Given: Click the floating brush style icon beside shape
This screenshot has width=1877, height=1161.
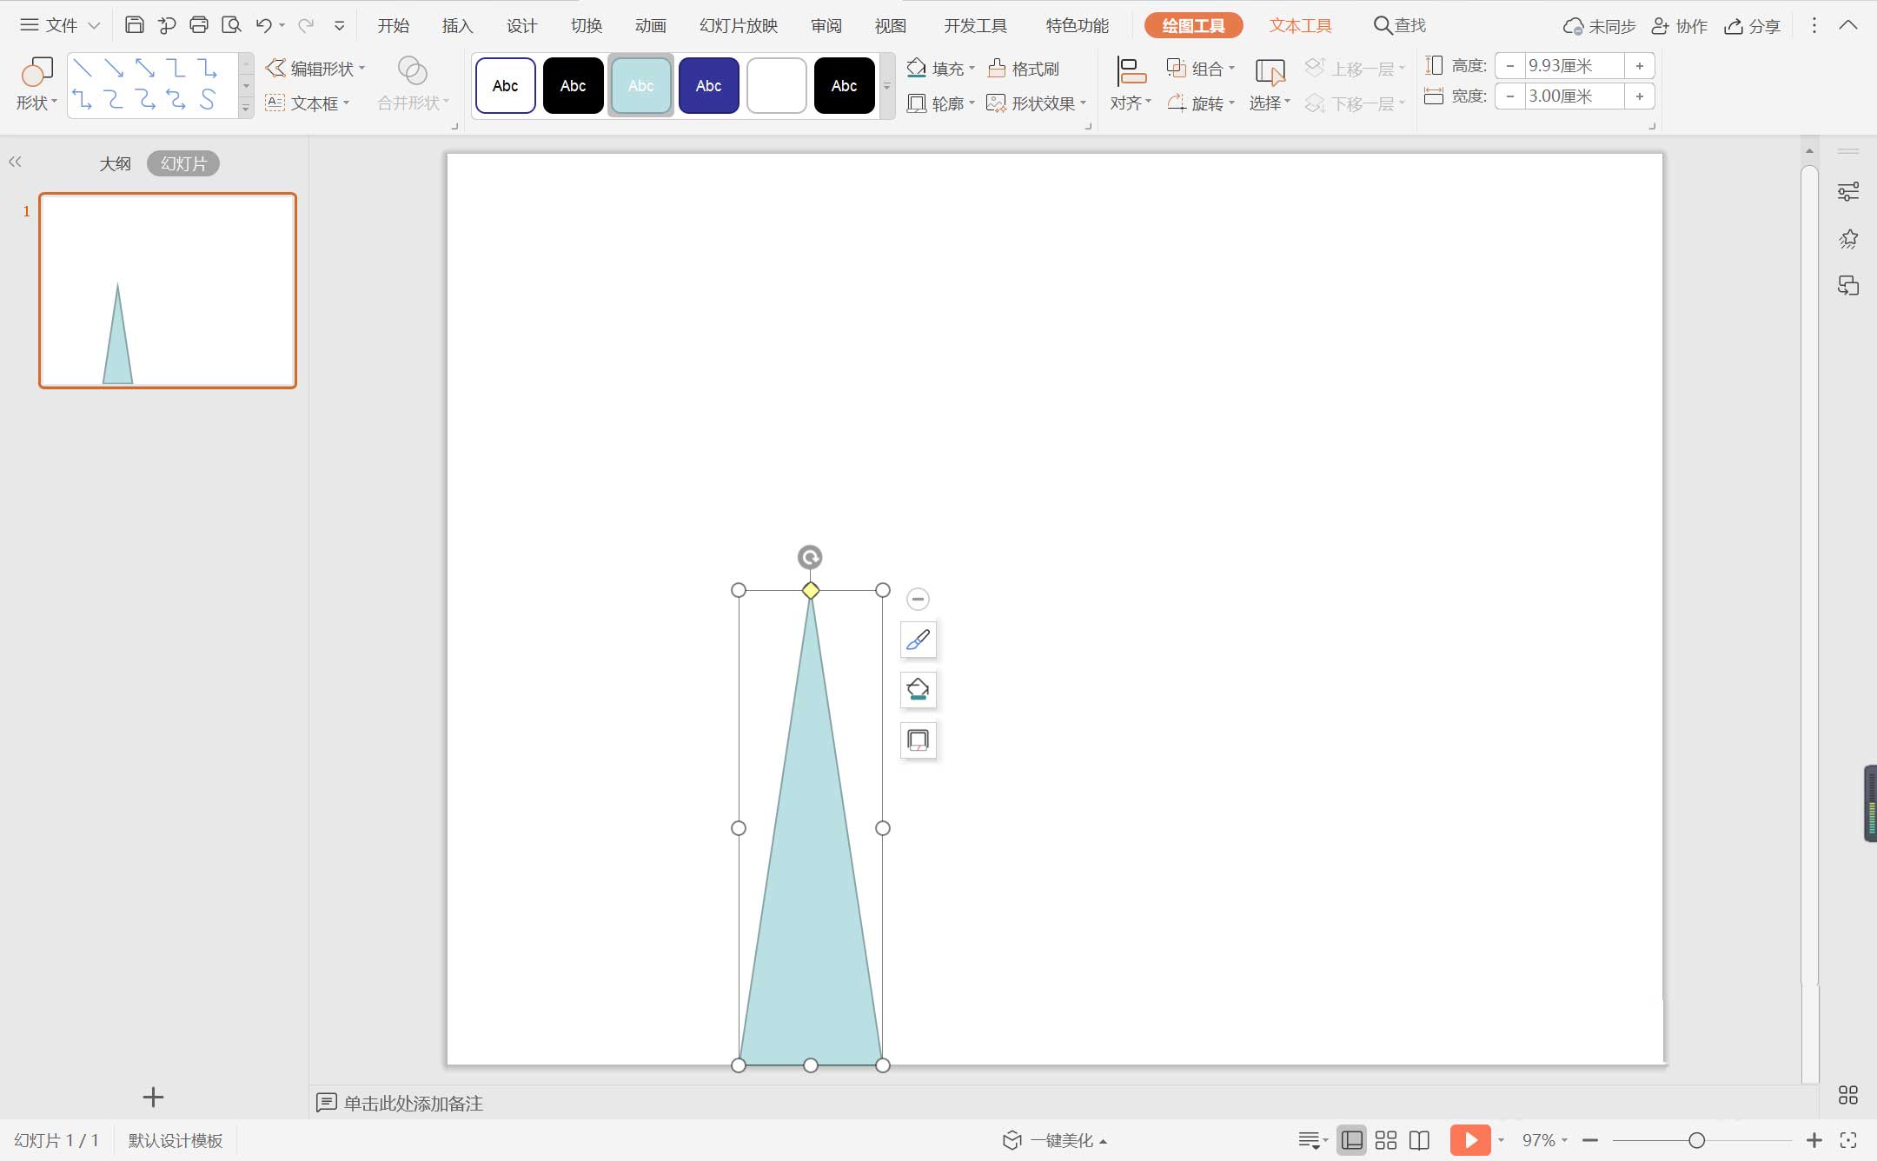Looking at the screenshot, I should coord(918,640).
